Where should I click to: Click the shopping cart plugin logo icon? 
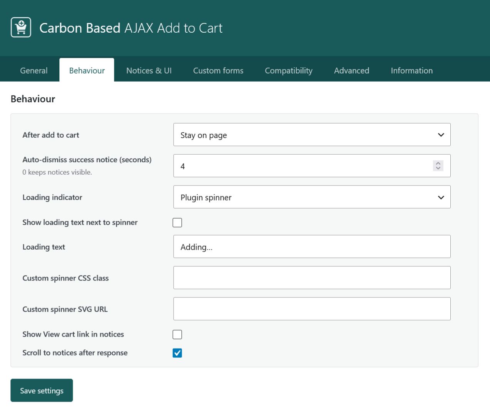pyautogui.click(x=21, y=27)
